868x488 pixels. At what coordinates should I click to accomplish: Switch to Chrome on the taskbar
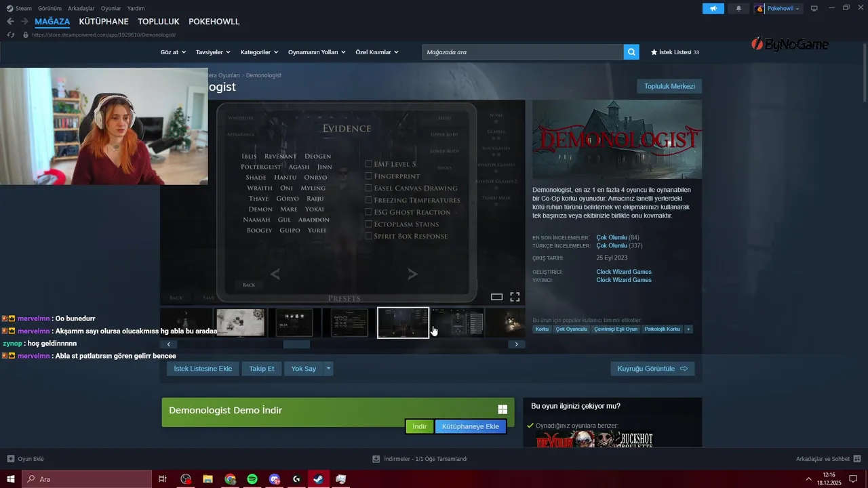(x=230, y=479)
